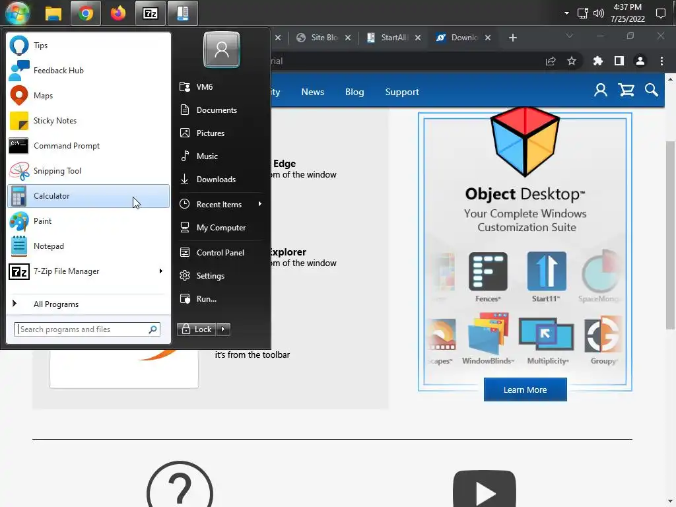Go to Blog in site navigation
This screenshot has height=507, width=676.
point(355,92)
